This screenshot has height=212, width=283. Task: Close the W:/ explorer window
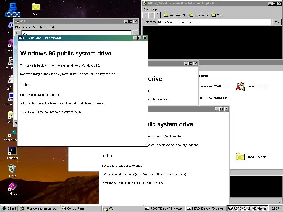click(x=136, y=22)
